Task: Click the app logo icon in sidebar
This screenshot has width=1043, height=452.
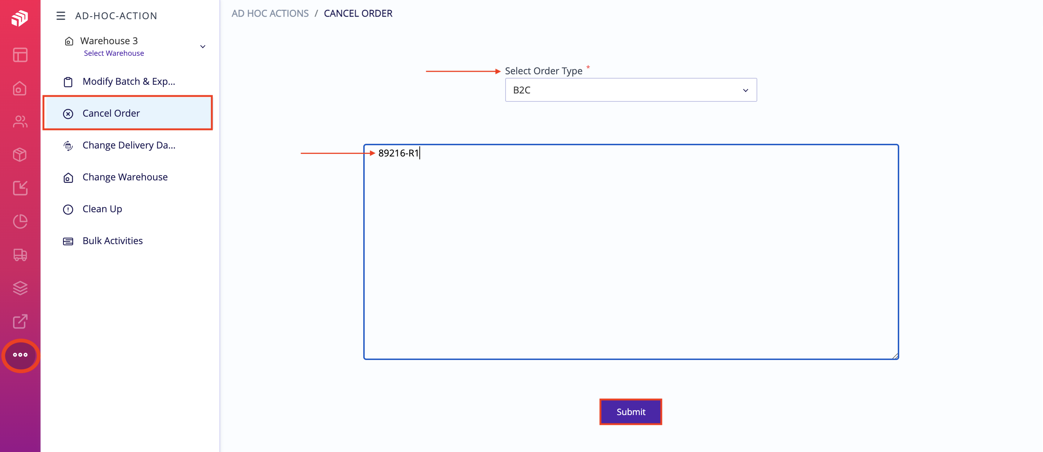Action: point(20,18)
